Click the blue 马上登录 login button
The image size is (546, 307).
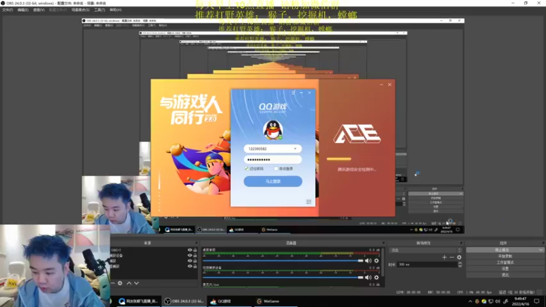tap(272, 181)
